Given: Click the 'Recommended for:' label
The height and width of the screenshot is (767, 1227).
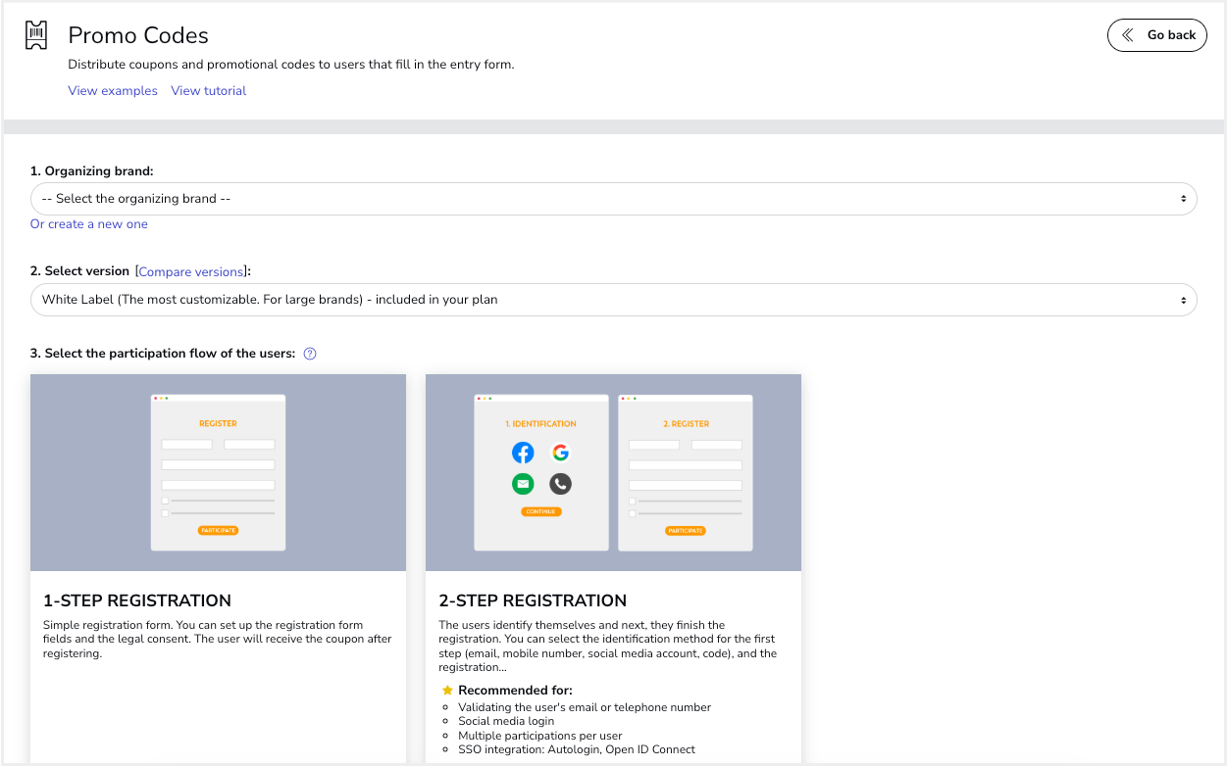Looking at the screenshot, I should pyautogui.click(x=515, y=691).
